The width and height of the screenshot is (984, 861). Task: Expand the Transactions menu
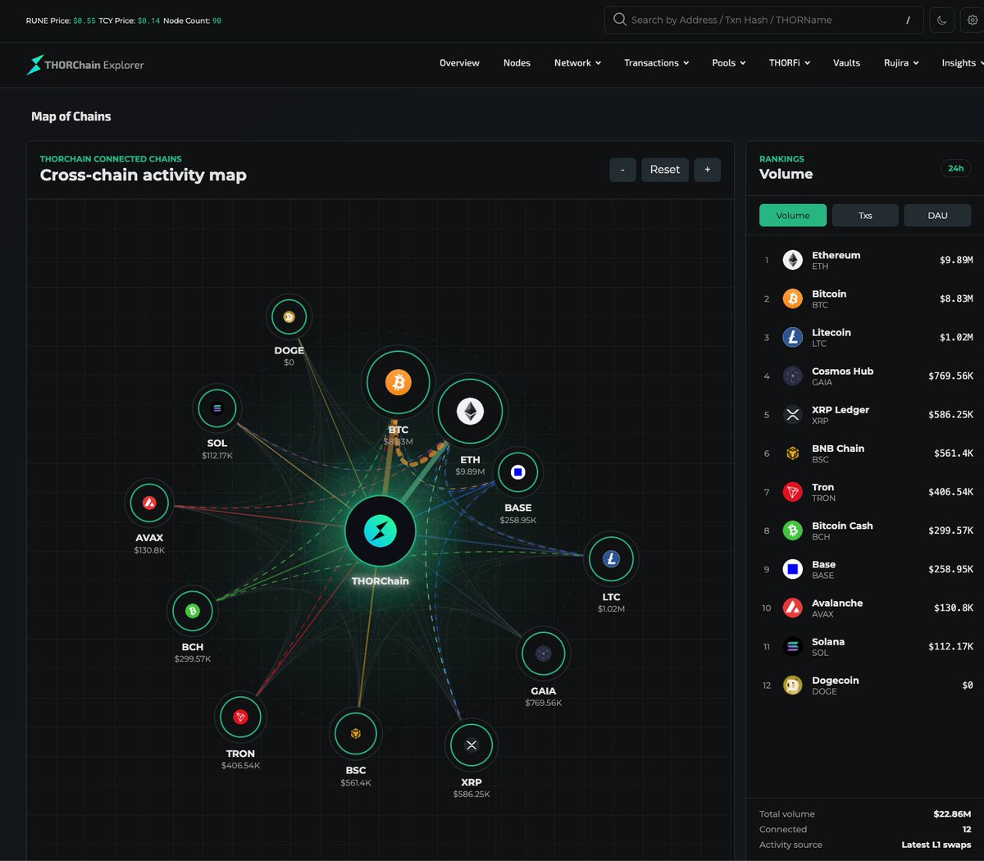click(x=656, y=63)
